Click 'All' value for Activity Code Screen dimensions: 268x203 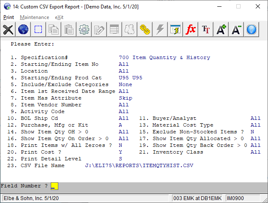(123, 111)
